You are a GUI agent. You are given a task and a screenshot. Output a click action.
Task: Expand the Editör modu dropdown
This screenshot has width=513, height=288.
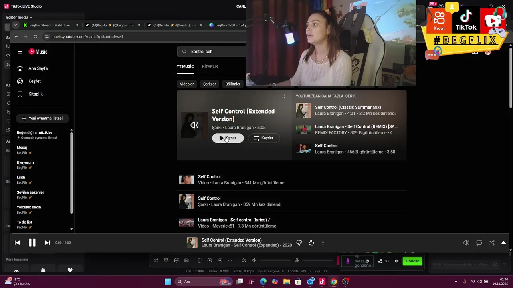pyautogui.click(x=19, y=18)
